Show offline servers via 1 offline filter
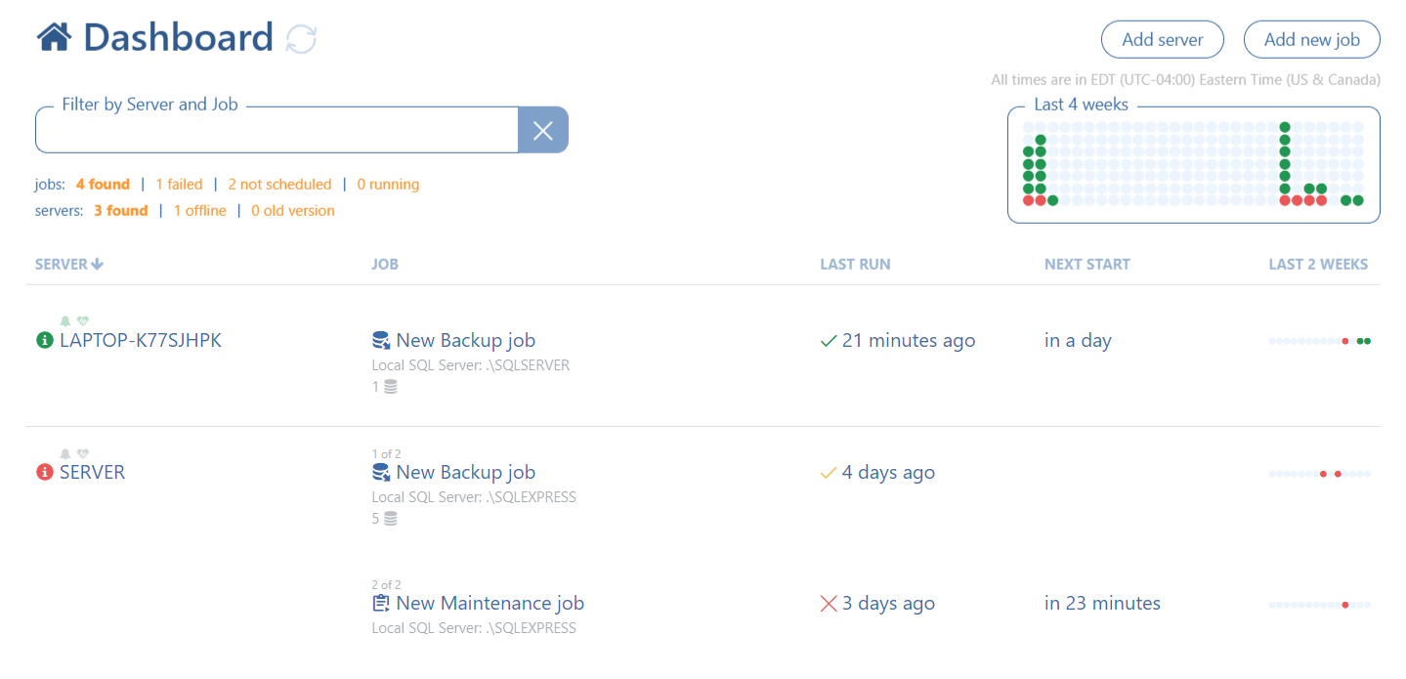The height and width of the screenshot is (679, 1406). click(x=199, y=210)
